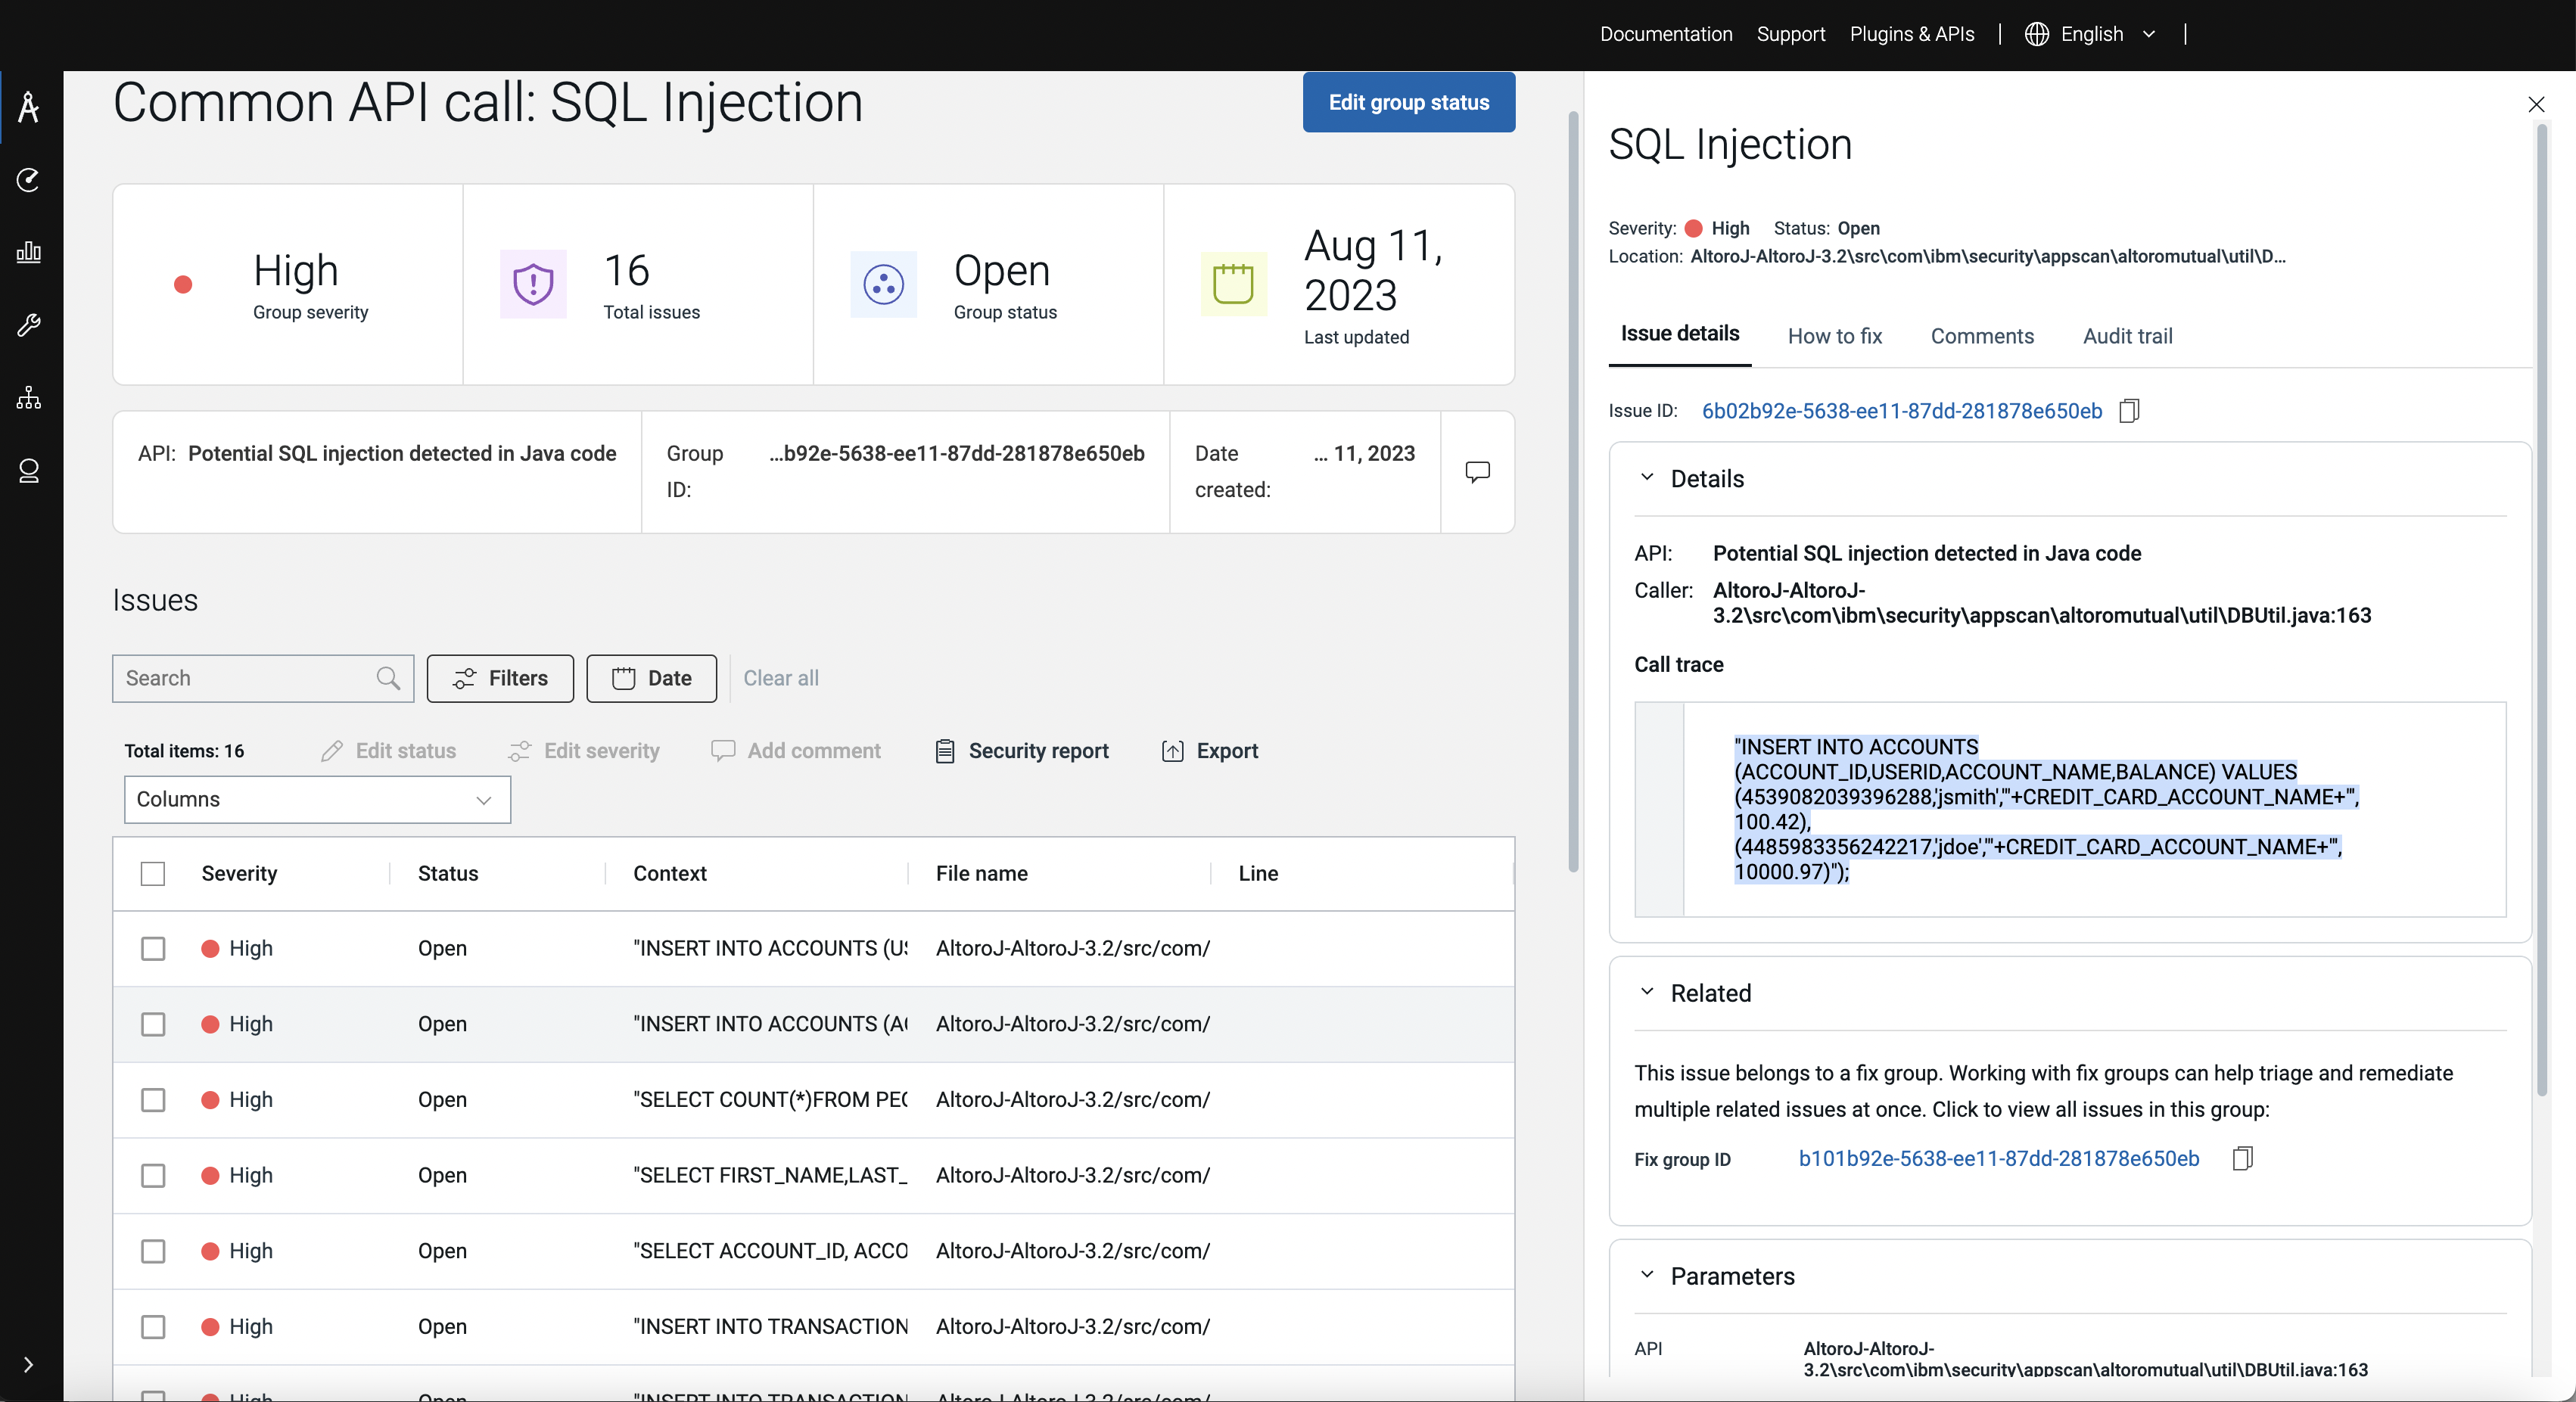Viewport: 2576px width, 1402px height.
Task: Collapse the Details section
Action: [x=1647, y=478]
